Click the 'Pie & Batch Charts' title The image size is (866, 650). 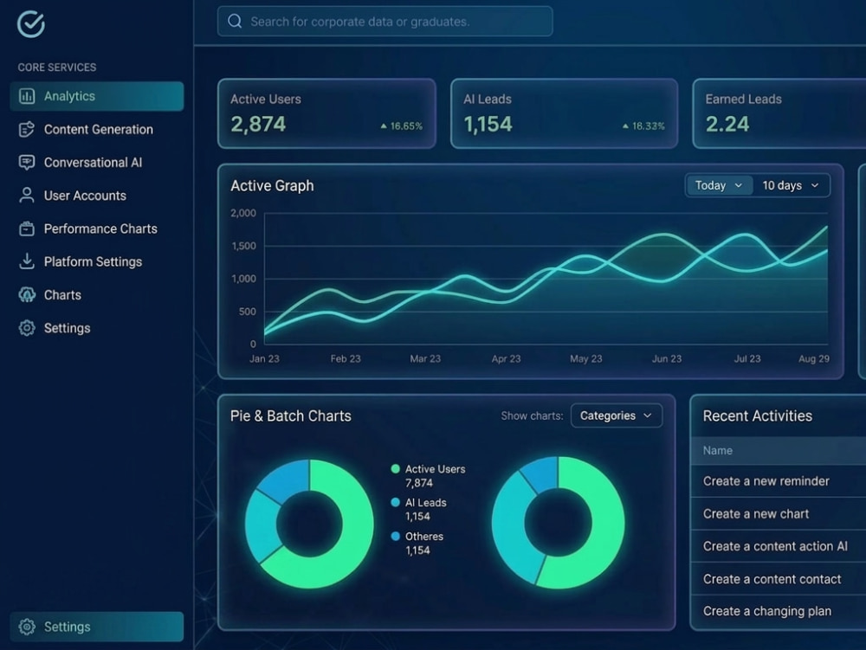(290, 416)
